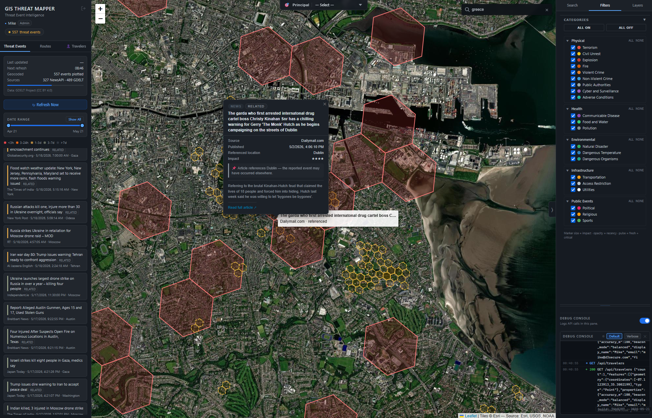Turn all categories off with ALL OFF

point(626,28)
